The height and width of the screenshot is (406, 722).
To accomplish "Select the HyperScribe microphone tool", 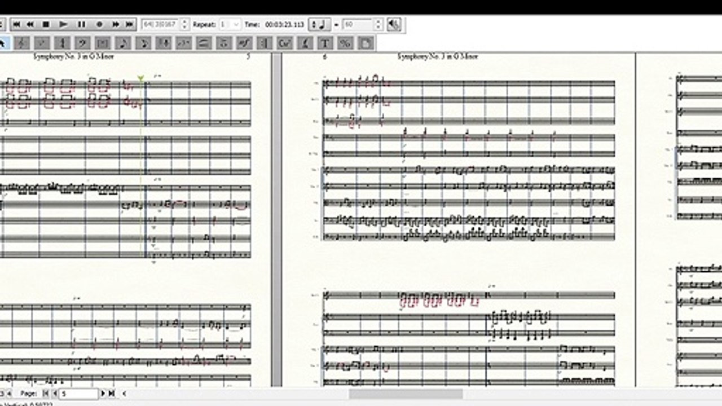I will coord(164,43).
